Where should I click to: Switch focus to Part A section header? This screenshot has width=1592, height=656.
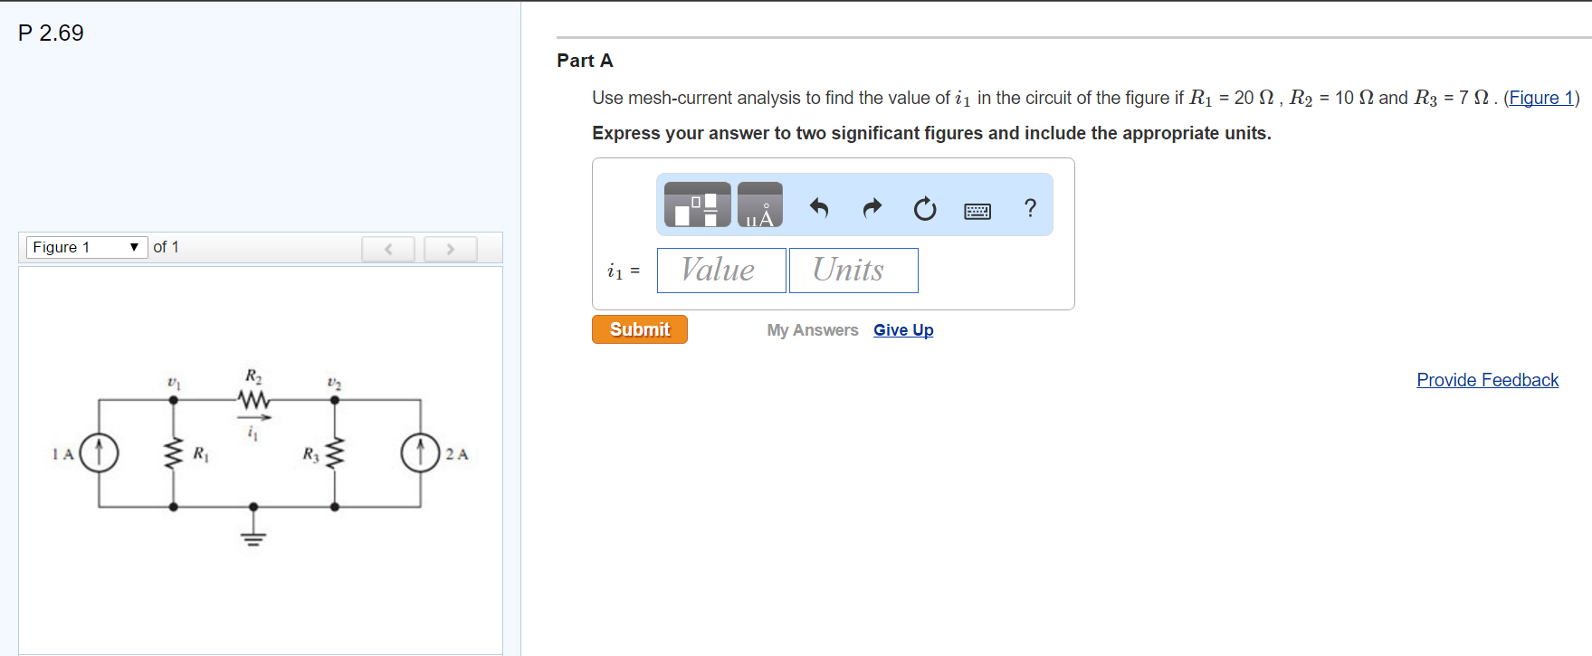584,61
